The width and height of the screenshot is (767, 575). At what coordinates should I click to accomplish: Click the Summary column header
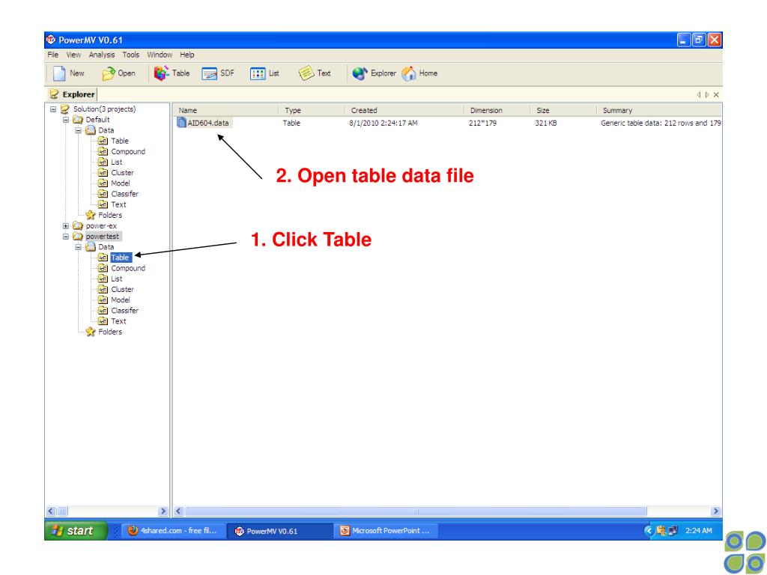point(659,111)
